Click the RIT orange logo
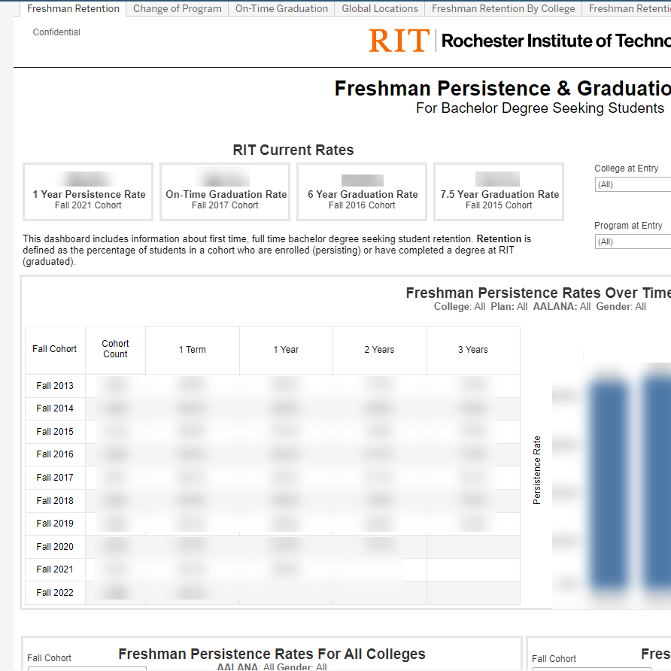This screenshot has width=671, height=671. (398, 41)
